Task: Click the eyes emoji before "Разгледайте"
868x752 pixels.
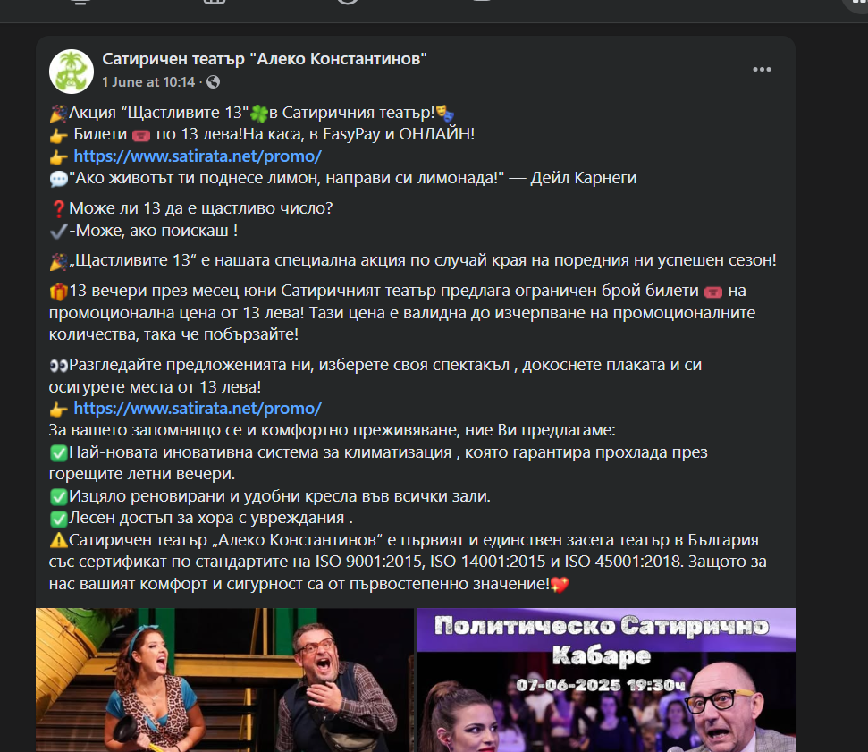Action: [x=58, y=366]
